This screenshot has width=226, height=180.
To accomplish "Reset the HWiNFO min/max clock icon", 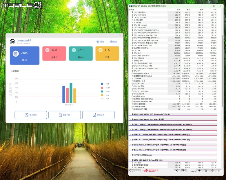I will click(199, 170).
